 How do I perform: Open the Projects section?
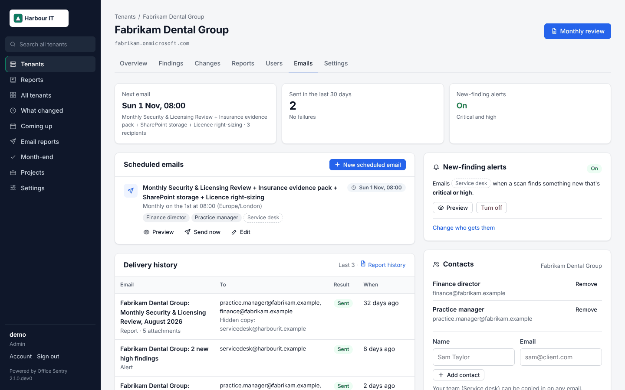coord(50,172)
